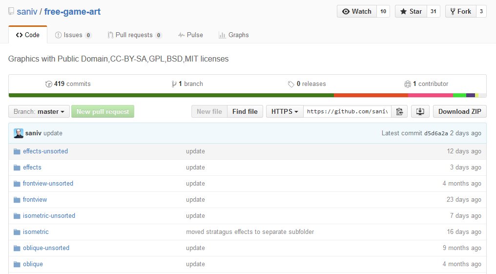View the 0 releases page
The width and height of the screenshot is (496, 274).
(x=307, y=84)
